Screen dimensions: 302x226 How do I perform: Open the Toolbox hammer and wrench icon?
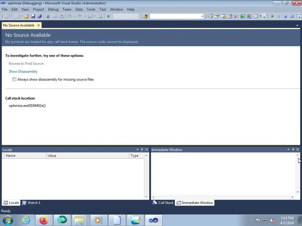236,16
